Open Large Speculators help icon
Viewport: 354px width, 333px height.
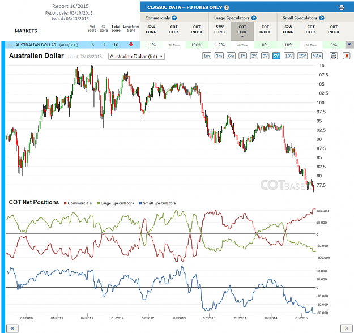click(x=254, y=18)
